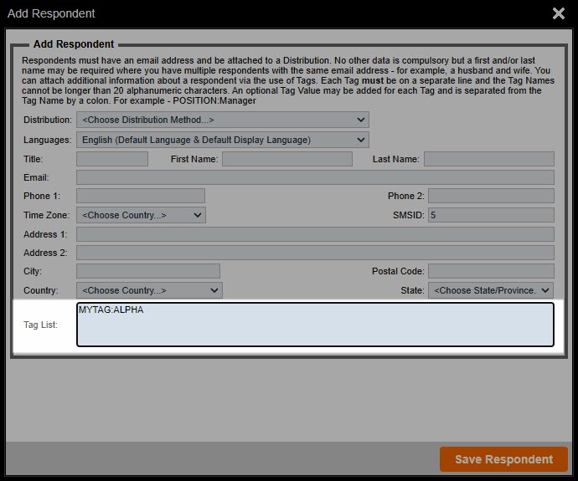Click the Phone 2 text box

pos(490,196)
